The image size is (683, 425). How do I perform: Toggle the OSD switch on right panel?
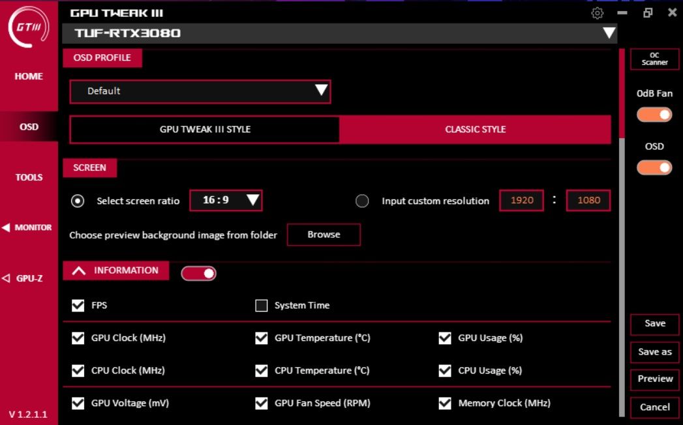click(654, 168)
